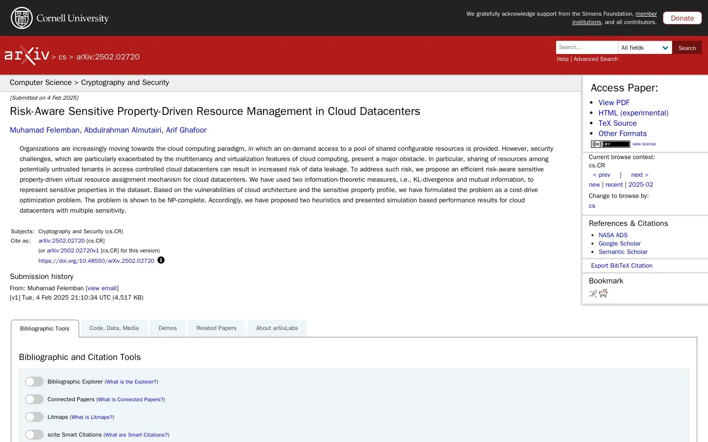Screen dimensions: 708x442
Task: Open the arXiv:2502.02720v1 version link
Action: point(73,250)
